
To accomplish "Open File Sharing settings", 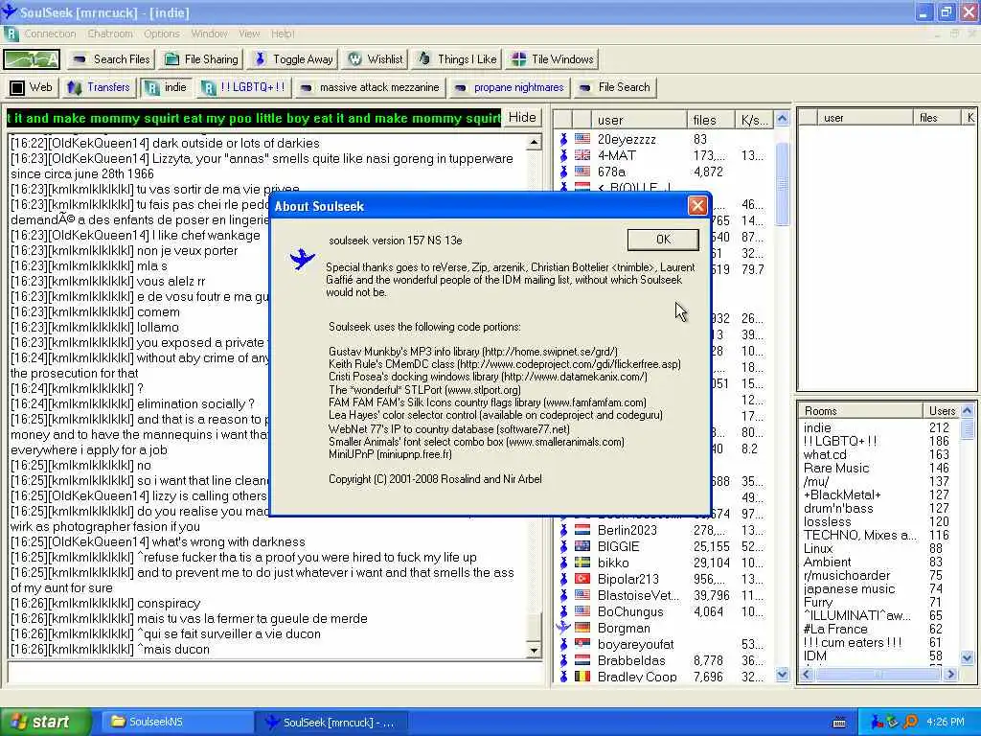I will coord(201,59).
